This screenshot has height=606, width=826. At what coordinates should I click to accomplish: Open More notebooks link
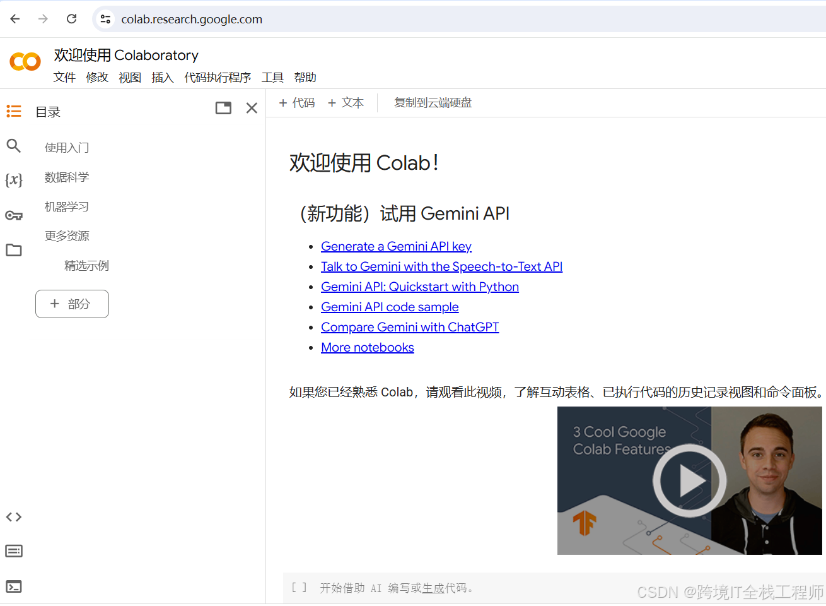(368, 347)
